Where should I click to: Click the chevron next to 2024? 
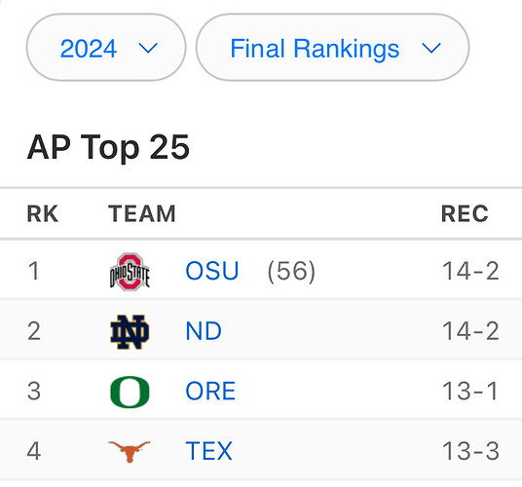click(x=148, y=49)
